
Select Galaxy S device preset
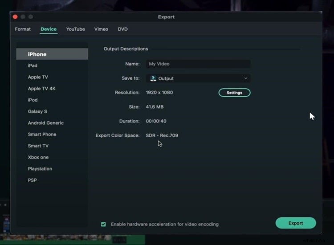(37, 111)
